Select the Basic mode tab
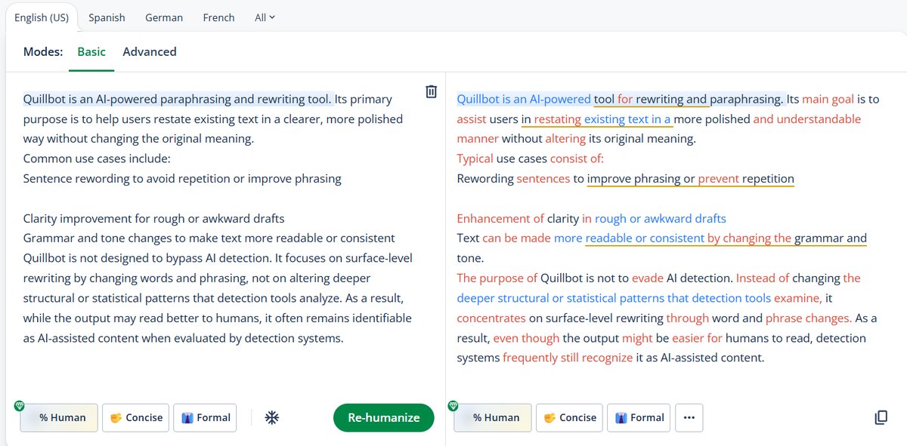The width and height of the screenshot is (907, 446). click(91, 52)
